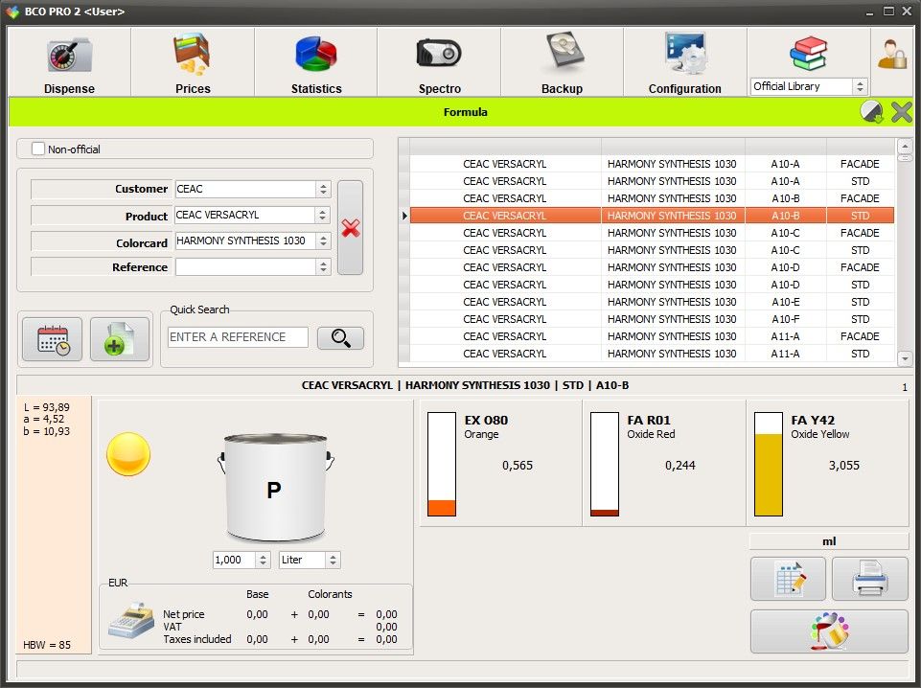Minimize the BCO PRO 2 window
921x688 pixels.
pos(870,12)
